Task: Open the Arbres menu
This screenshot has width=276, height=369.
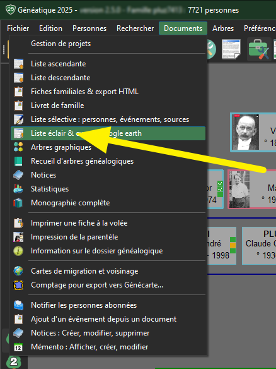Action: tap(223, 28)
